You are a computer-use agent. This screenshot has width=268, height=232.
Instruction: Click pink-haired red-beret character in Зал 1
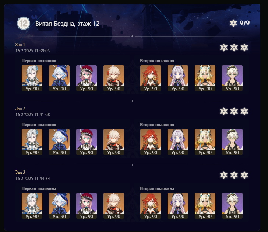tap(87, 78)
